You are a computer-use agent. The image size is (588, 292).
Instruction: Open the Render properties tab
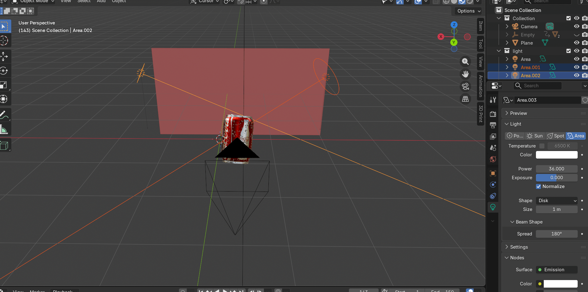pyautogui.click(x=493, y=114)
